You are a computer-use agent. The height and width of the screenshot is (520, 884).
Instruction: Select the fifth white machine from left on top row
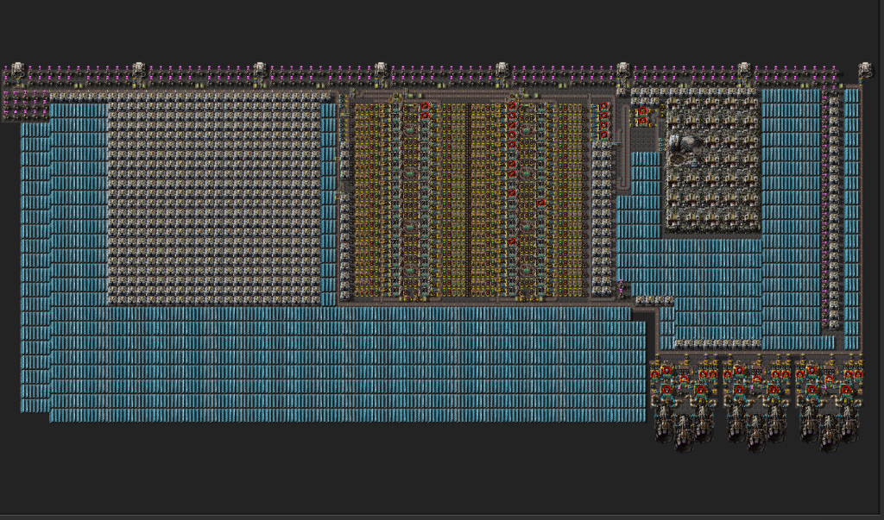coord(502,69)
